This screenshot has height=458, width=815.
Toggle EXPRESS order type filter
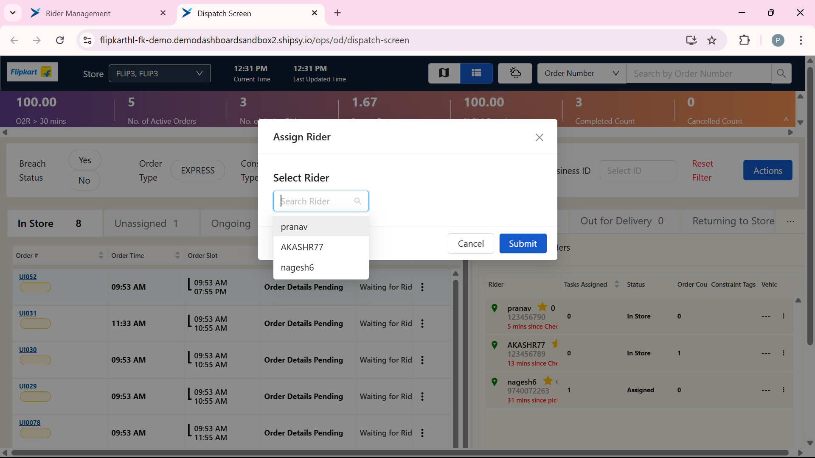pos(198,170)
